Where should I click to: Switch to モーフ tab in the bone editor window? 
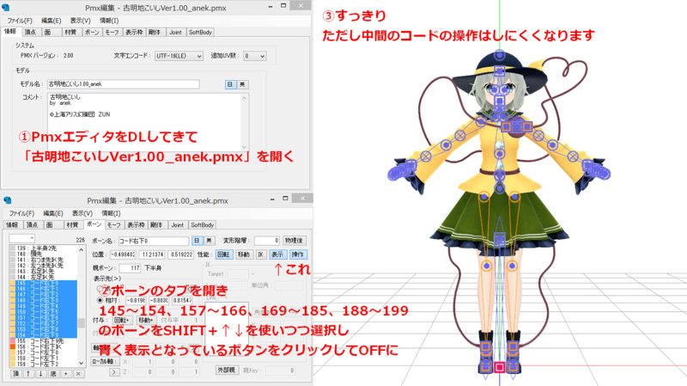point(113,224)
